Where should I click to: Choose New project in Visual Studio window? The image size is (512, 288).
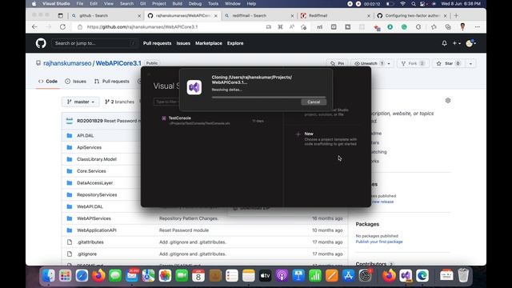point(326,138)
